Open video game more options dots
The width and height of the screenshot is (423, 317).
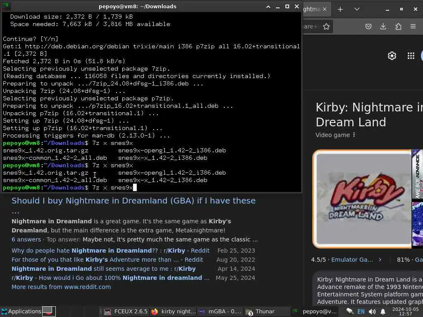coord(354,135)
